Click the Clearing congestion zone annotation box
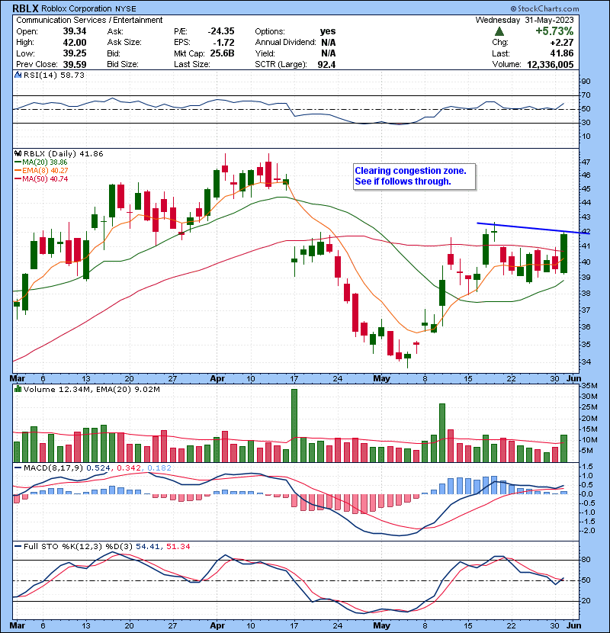 [x=415, y=176]
